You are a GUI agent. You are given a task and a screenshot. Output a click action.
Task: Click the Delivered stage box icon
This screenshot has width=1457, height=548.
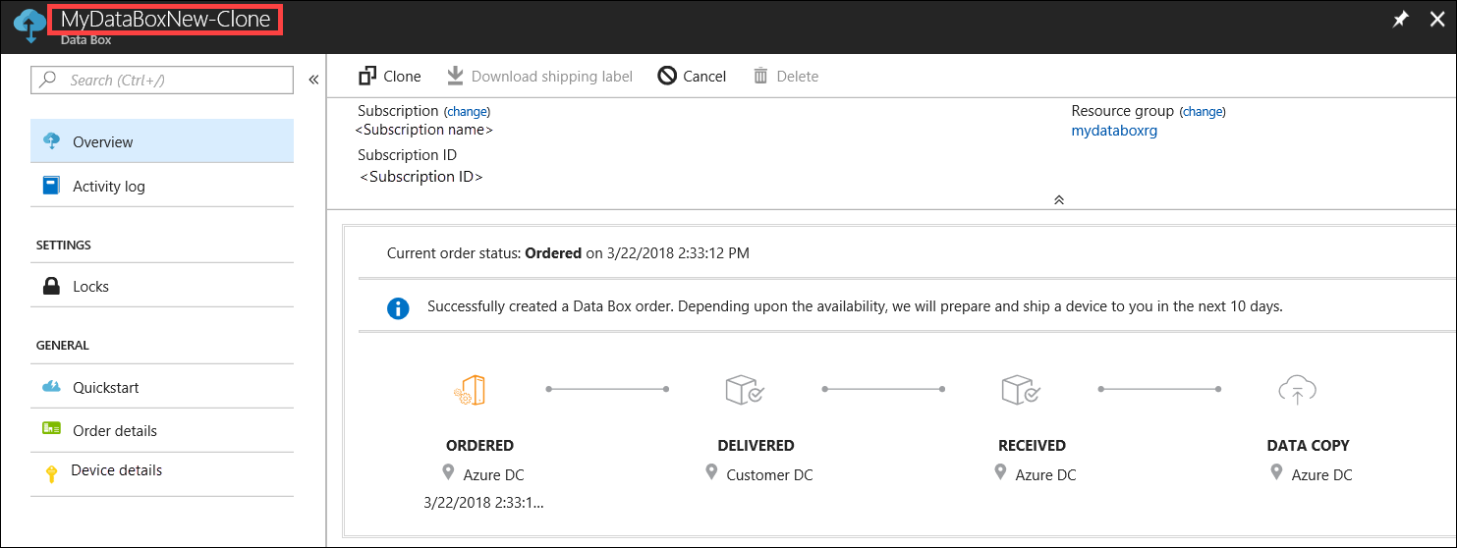tap(745, 390)
